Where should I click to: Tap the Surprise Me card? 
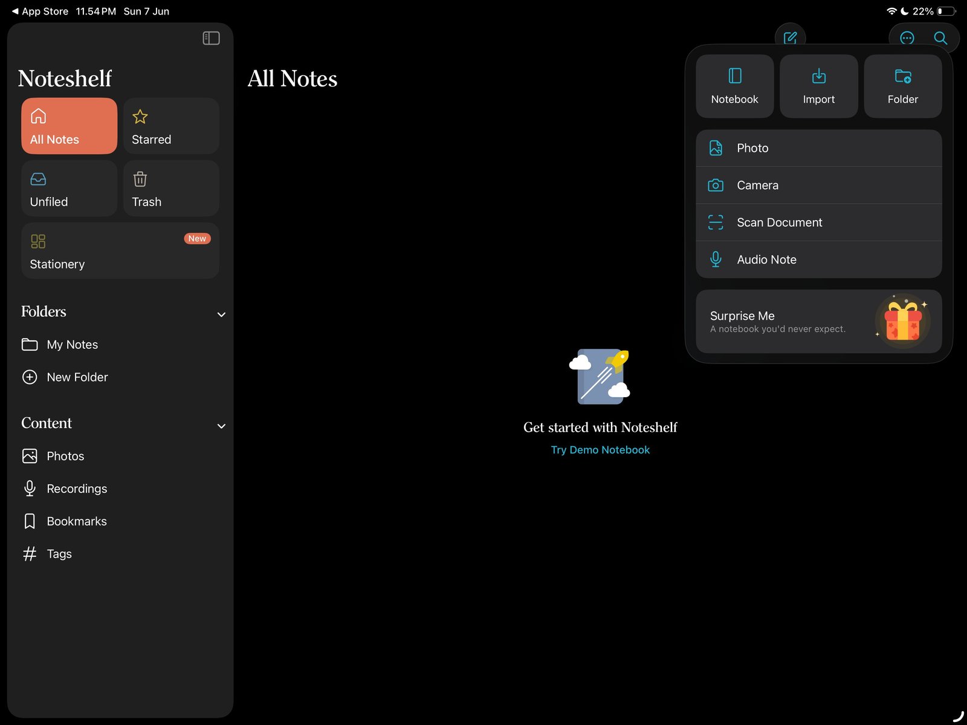coord(819,321)
